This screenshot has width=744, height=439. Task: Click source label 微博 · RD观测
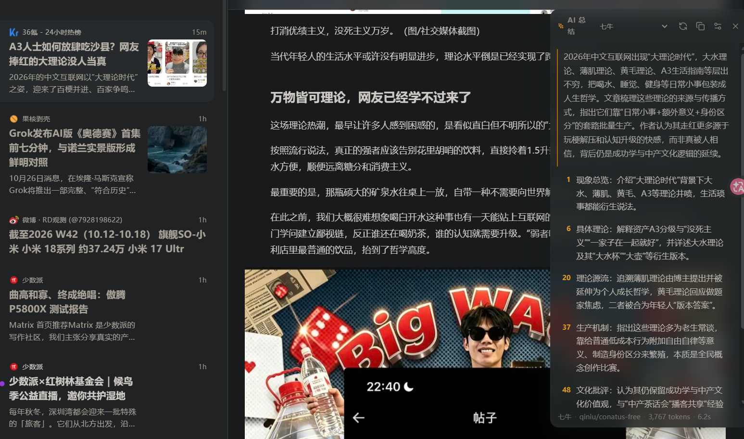click(x=72, y=220)
